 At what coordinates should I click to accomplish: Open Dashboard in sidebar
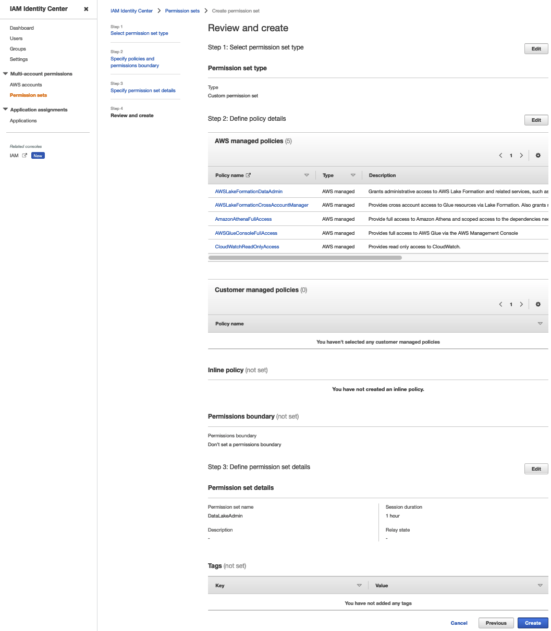click(22, 28)
